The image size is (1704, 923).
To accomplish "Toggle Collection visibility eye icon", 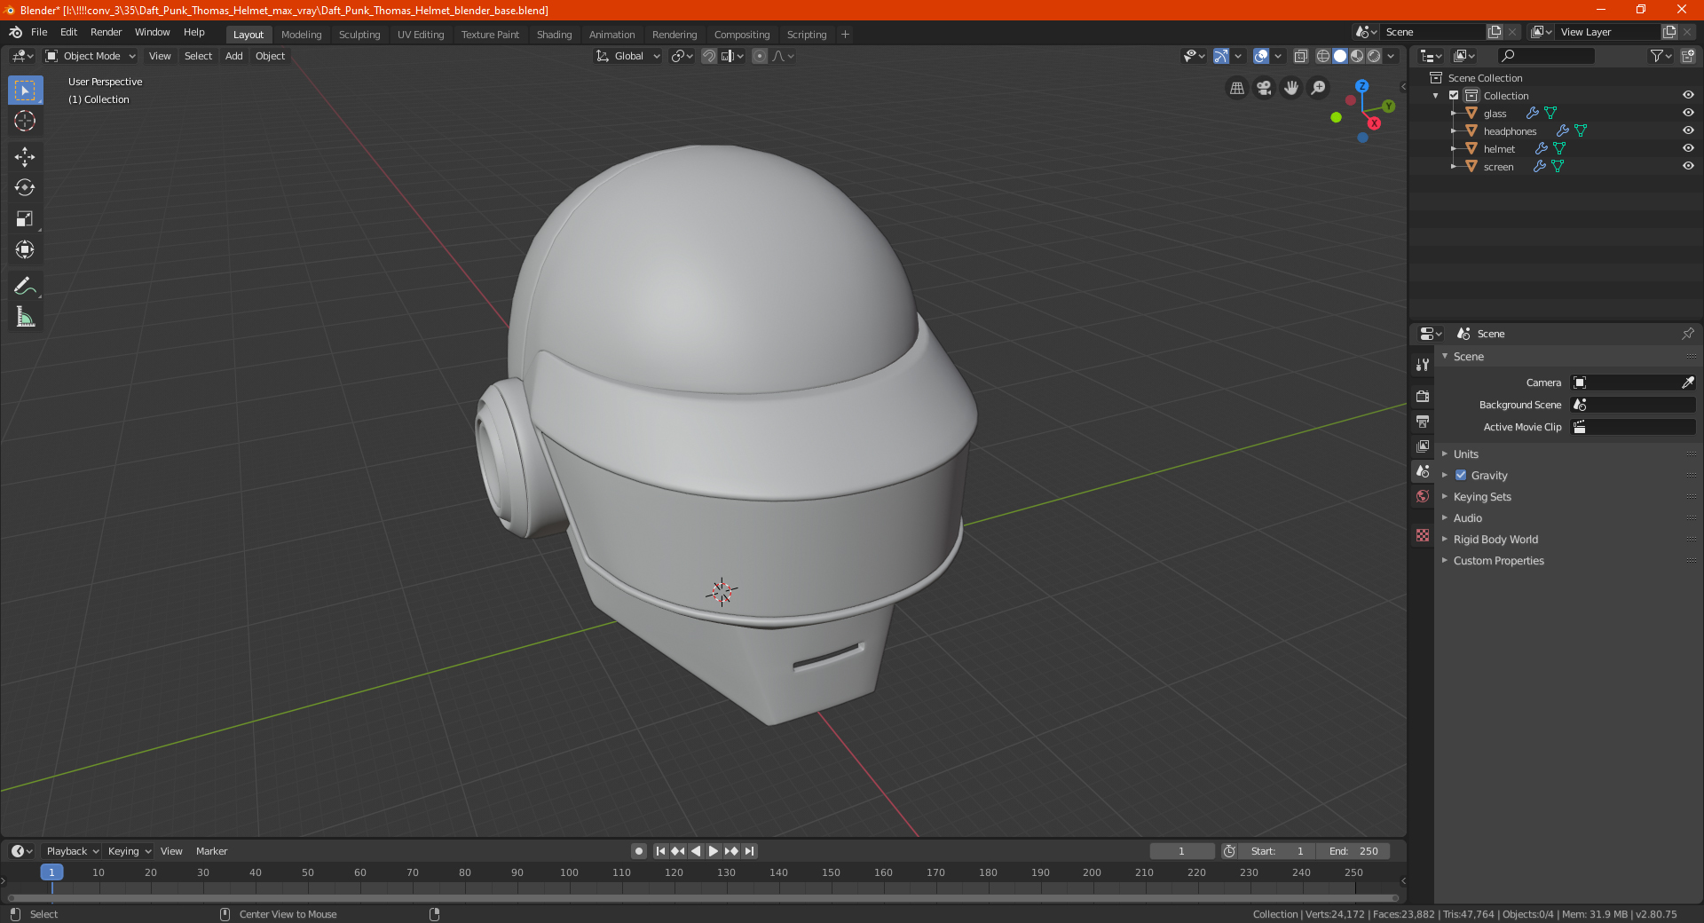I will (x=1688, y=95).
